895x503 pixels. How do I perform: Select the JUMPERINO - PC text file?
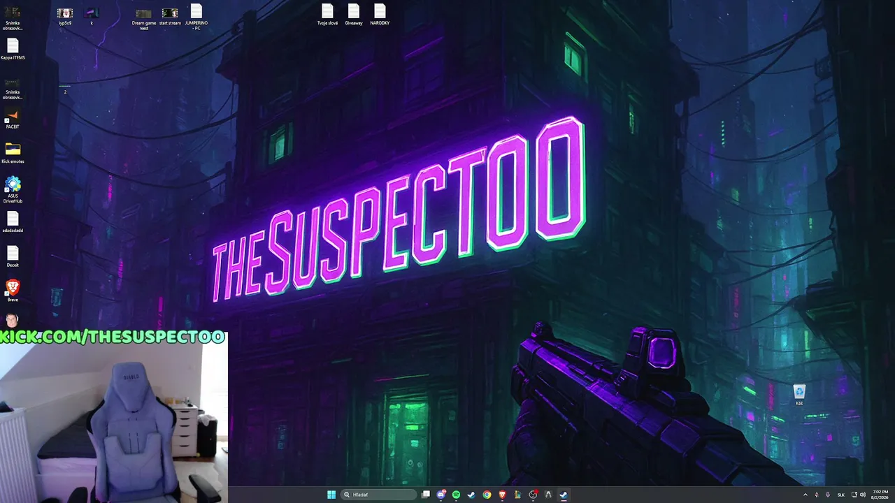coord(196,17)
